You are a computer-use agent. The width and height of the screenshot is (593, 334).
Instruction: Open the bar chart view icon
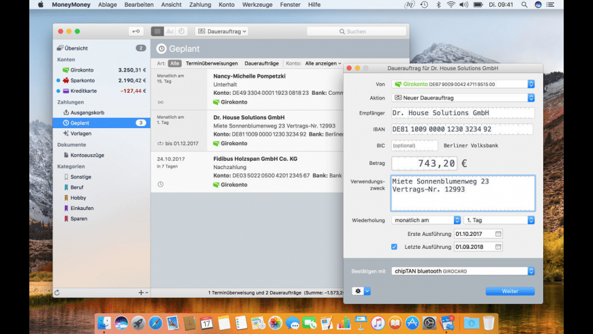(170, 31)
